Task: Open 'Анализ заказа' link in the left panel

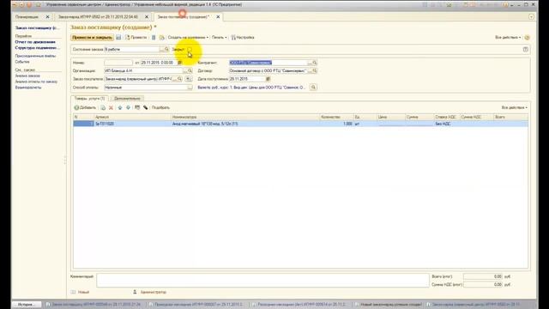Action: 27,76
